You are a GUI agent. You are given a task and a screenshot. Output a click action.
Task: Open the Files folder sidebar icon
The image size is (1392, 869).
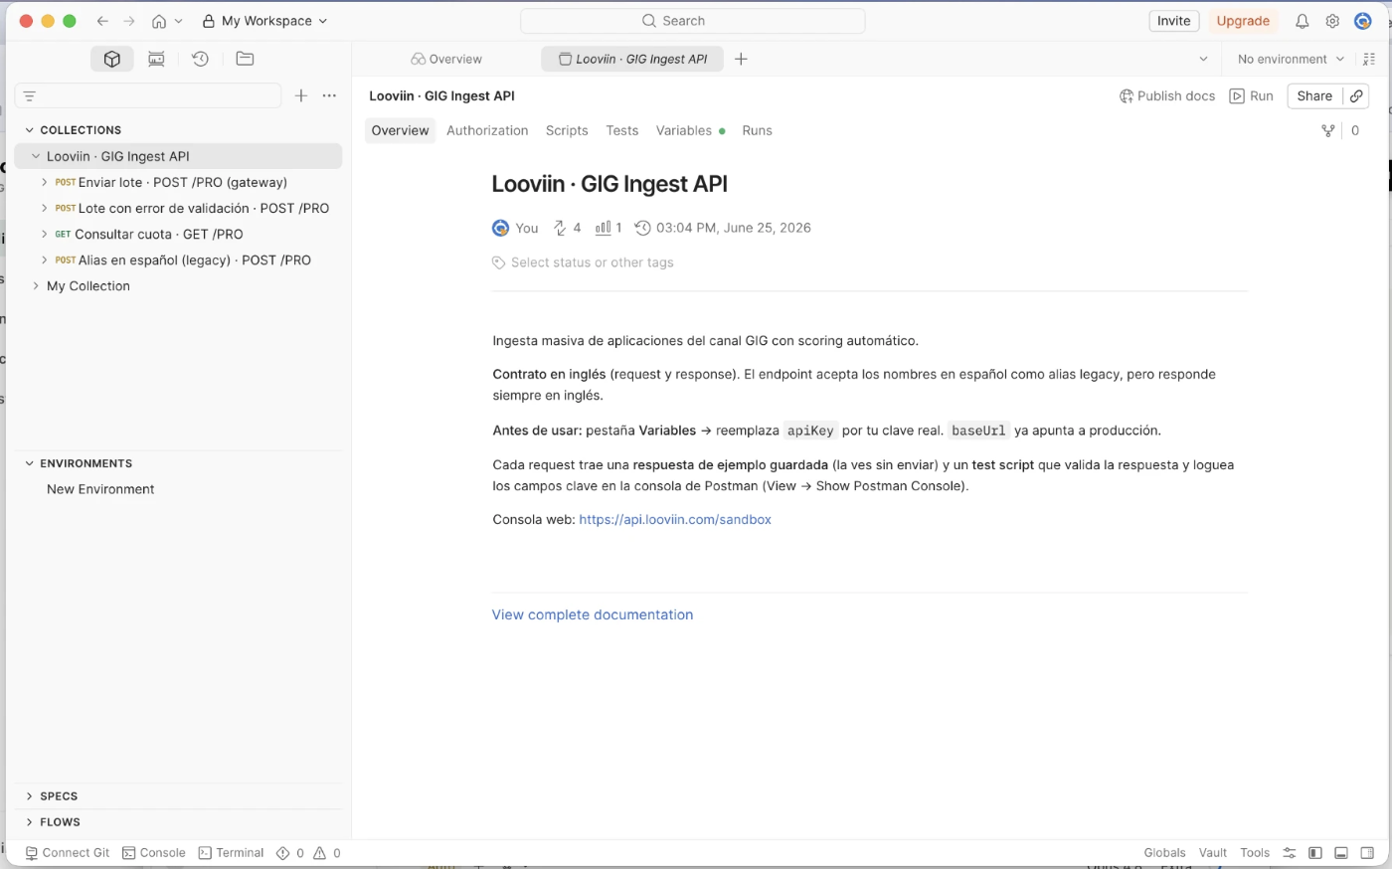click(x=245, y=59)
